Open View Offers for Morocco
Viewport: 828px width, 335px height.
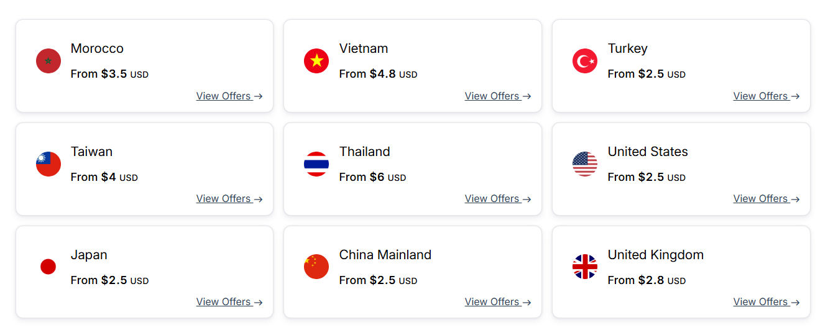click(229, 96)
